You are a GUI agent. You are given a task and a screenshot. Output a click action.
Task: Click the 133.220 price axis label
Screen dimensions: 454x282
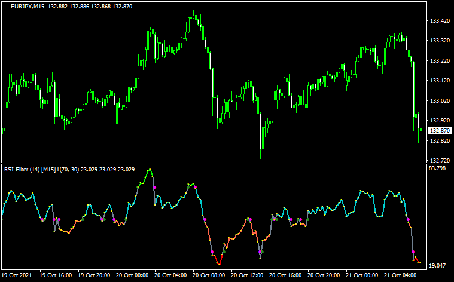click(440, 61)
